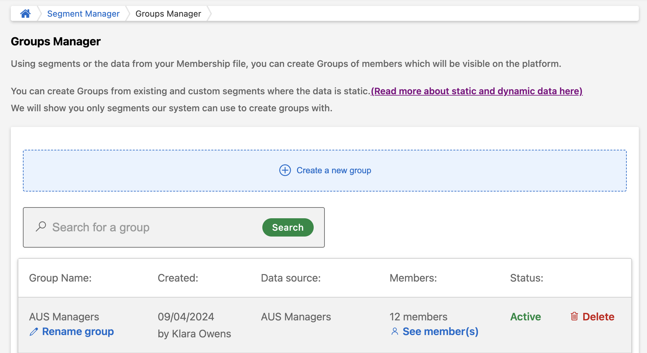Click the 09/04/2024 created date
Screen dimensions: 647x353
point(186,317)
